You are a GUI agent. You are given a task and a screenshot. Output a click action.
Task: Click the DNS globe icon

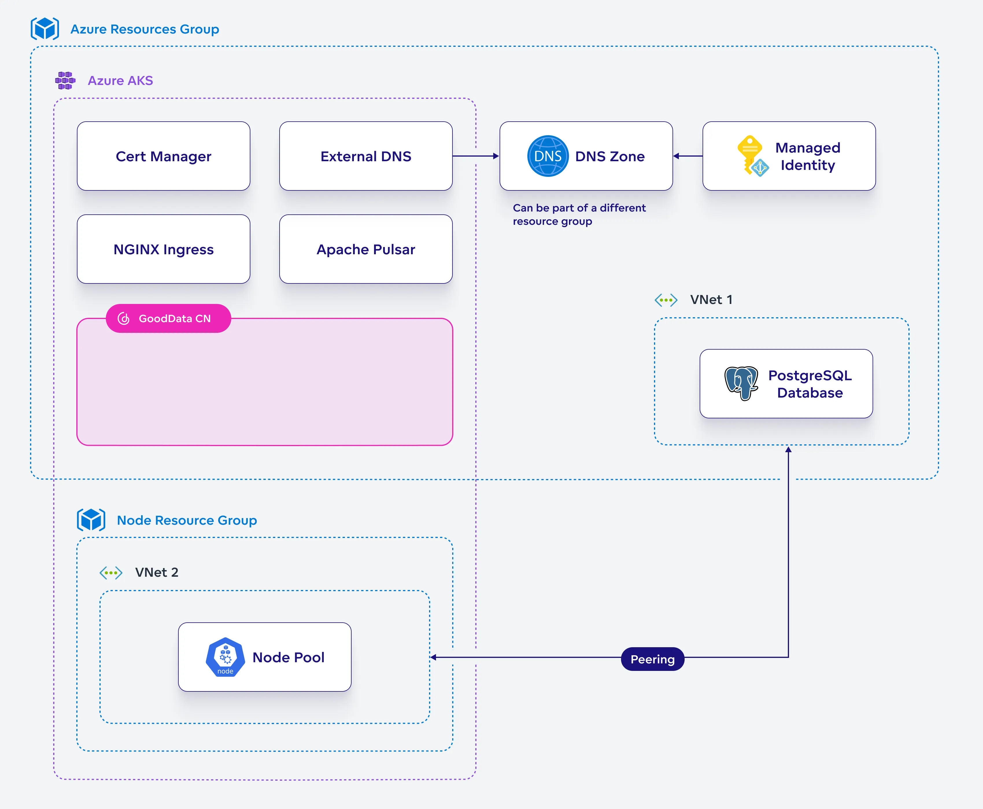click(548, 156)
